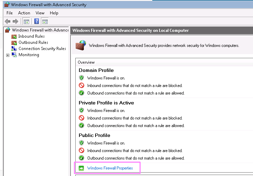Open the File menu
This screenshot has height=176, width=253.
(x=10, y=13)
